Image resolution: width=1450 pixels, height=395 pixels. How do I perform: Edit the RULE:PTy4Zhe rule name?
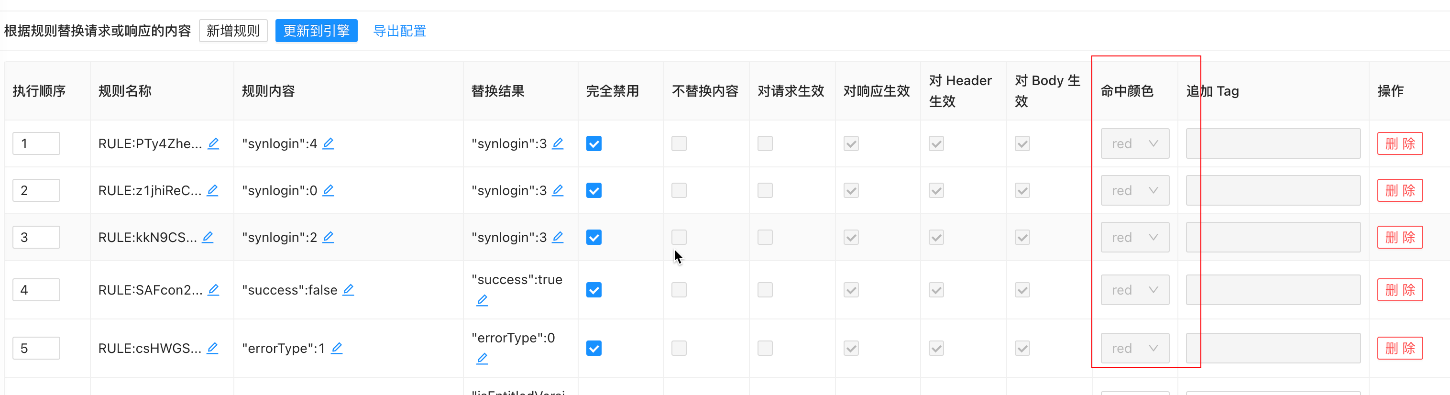pyautogui.click(x=213, y=144)
